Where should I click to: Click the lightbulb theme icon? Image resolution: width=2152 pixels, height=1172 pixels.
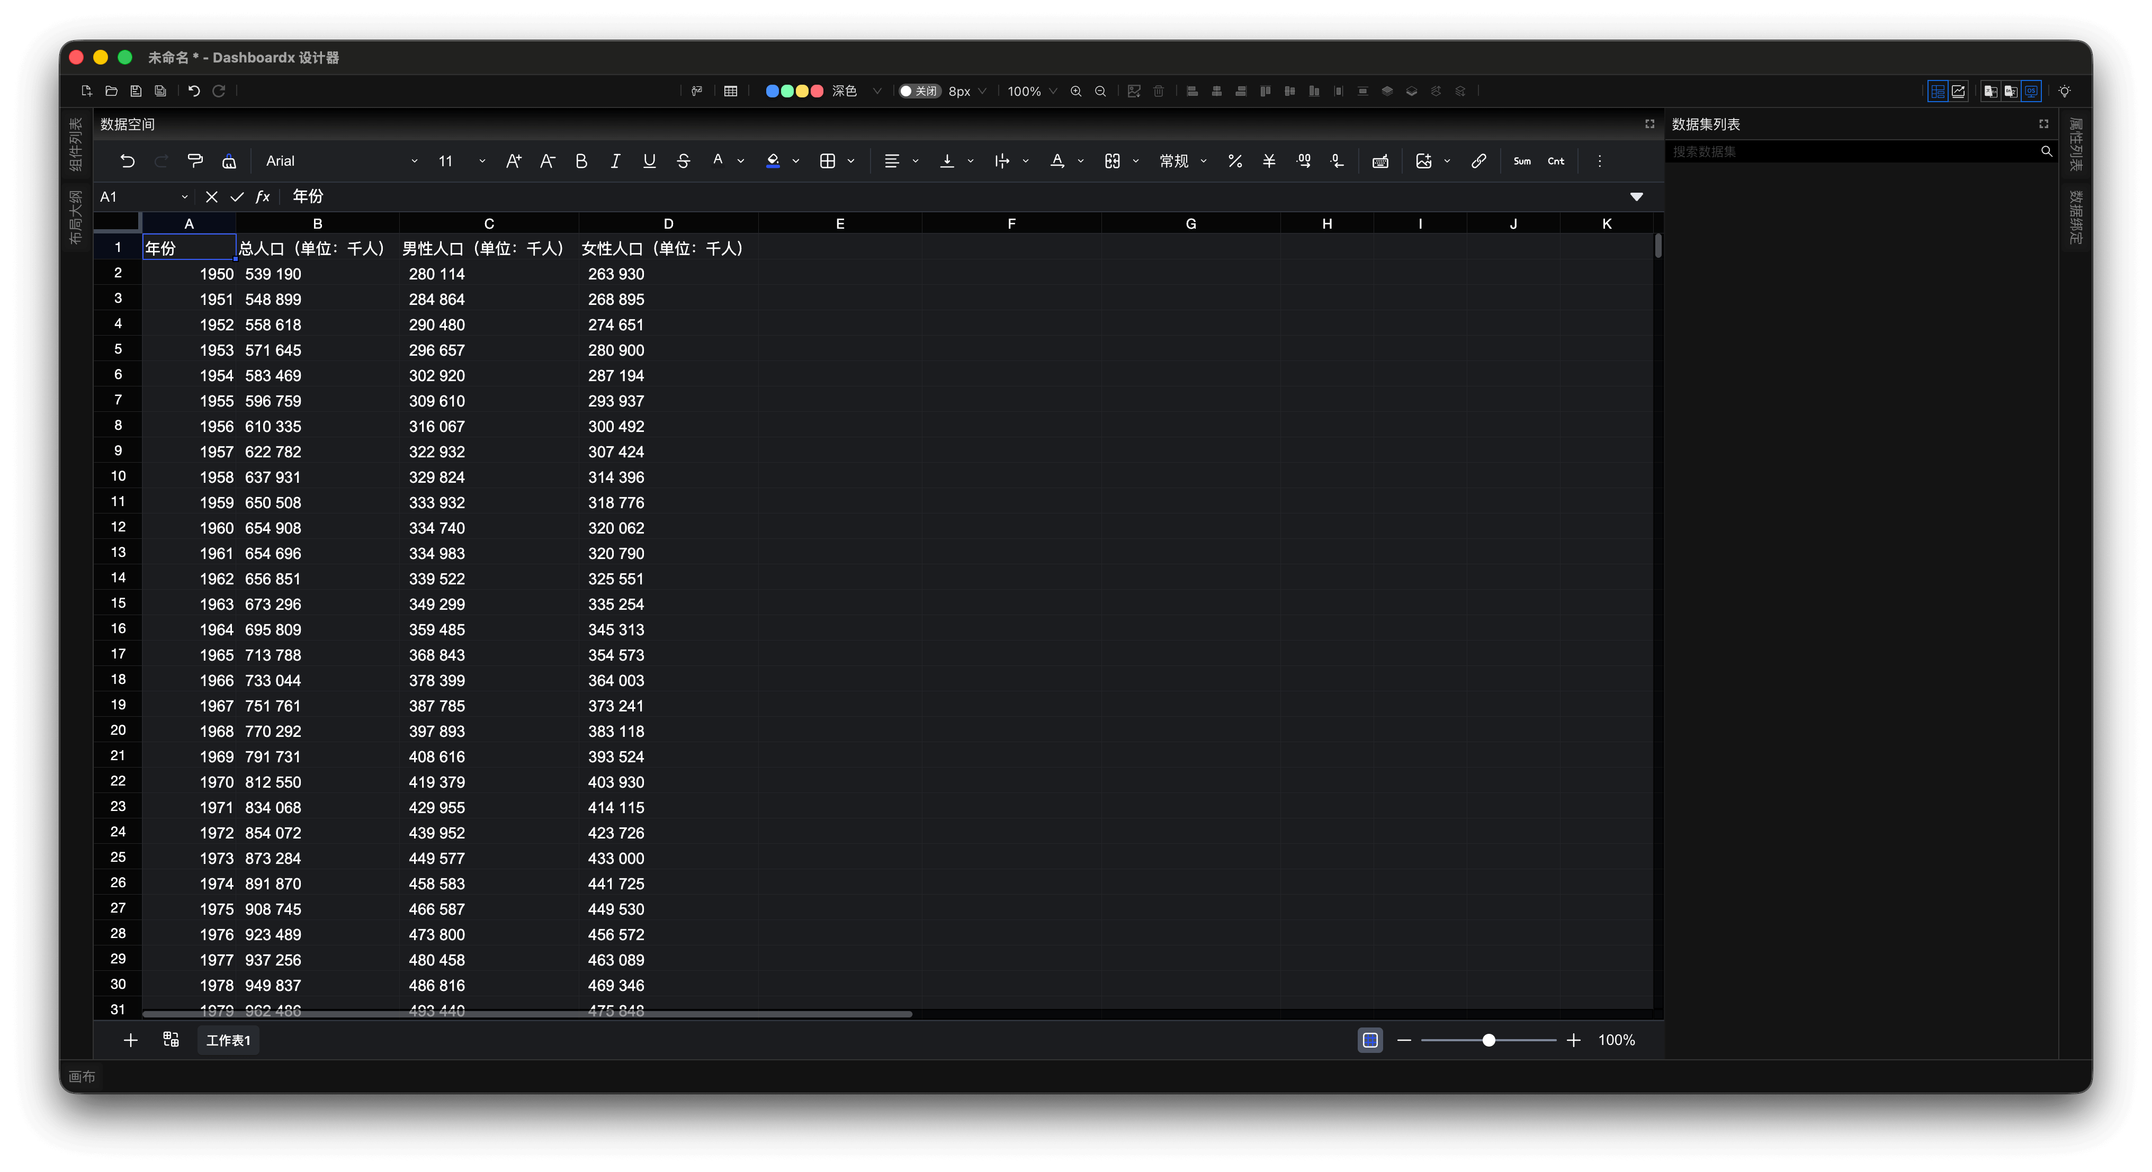tap(2064, 91)
